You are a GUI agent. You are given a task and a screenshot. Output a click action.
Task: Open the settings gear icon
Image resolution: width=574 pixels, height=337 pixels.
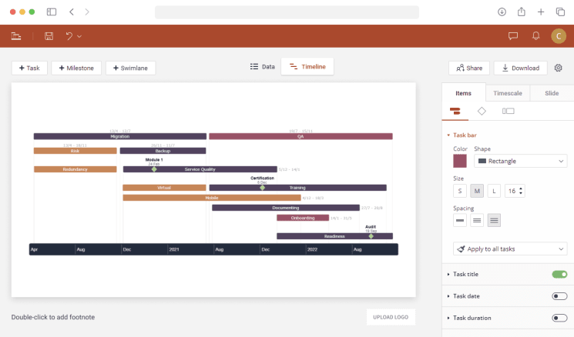tap(559, 68)
